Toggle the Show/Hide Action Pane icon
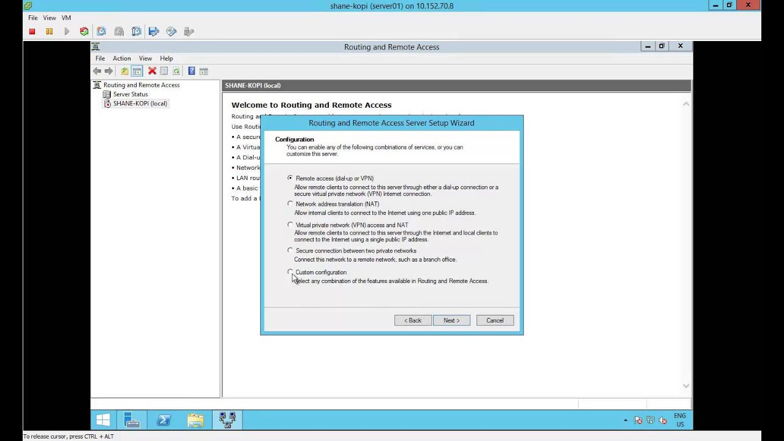The height and width of the screenshot is (441, 784). [204, 71]
